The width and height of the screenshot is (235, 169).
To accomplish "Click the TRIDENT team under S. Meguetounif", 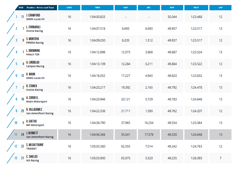I will [31, 149].
